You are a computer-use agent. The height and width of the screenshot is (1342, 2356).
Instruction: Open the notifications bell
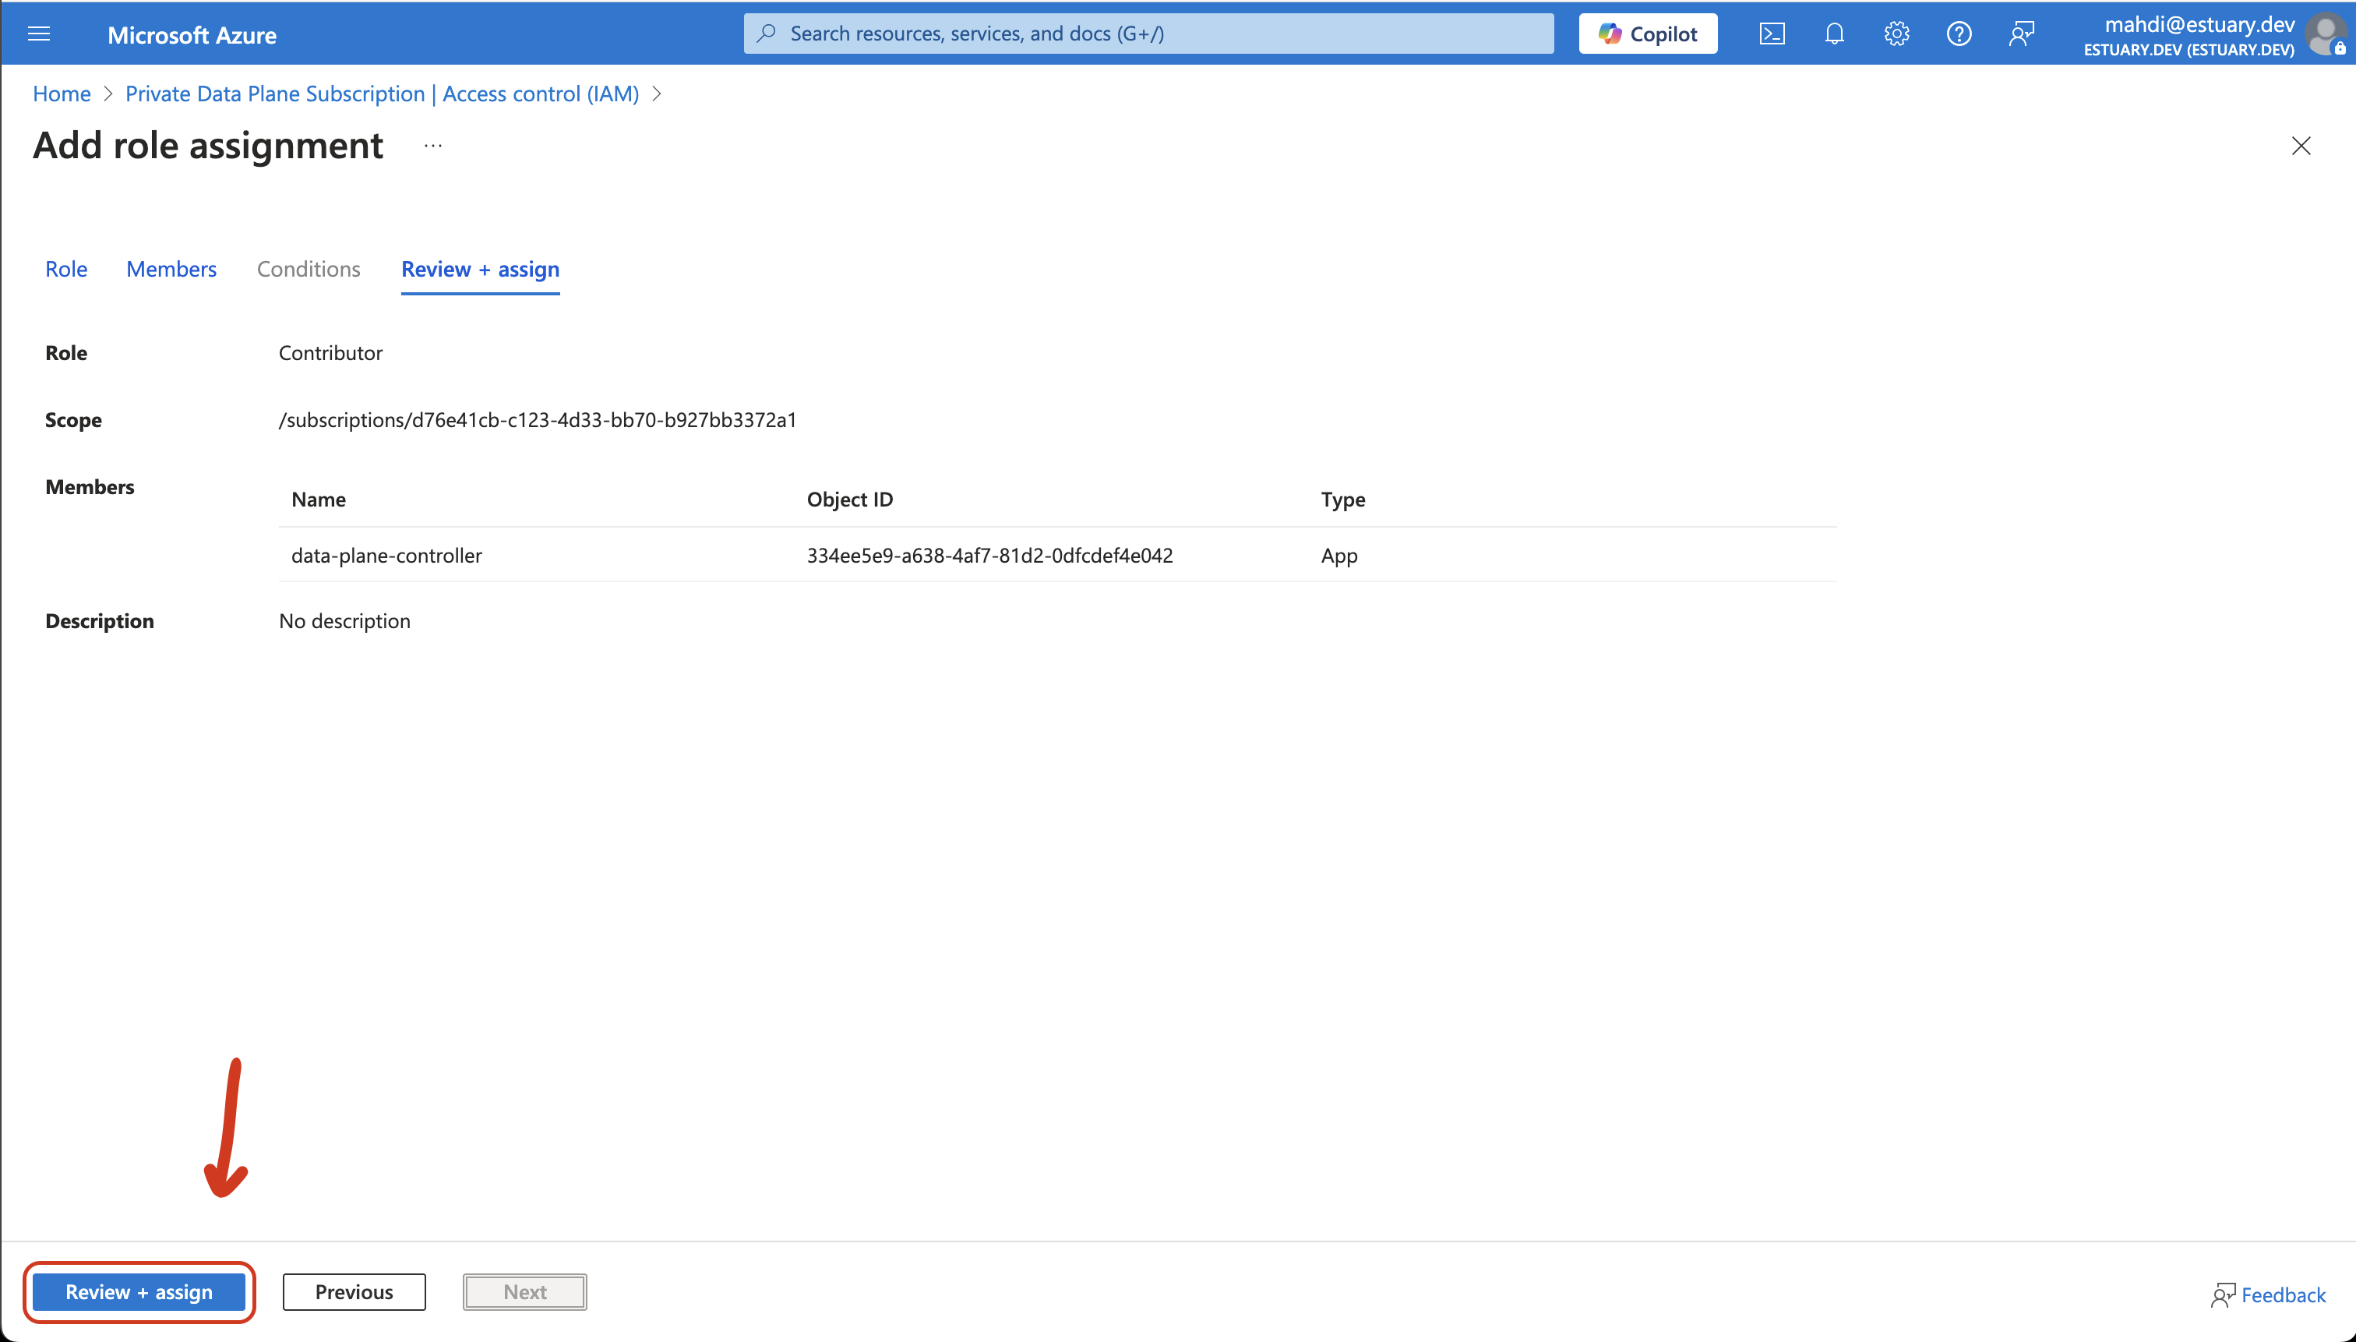1833,34
